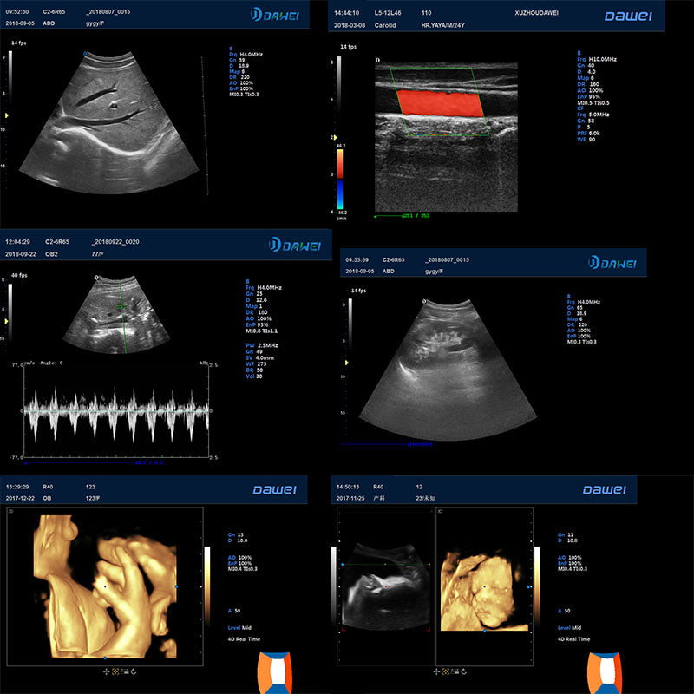Click the orientation cube in the 13:29:29 OB panel
Viewport: 694px width, 694px height.
275,673
